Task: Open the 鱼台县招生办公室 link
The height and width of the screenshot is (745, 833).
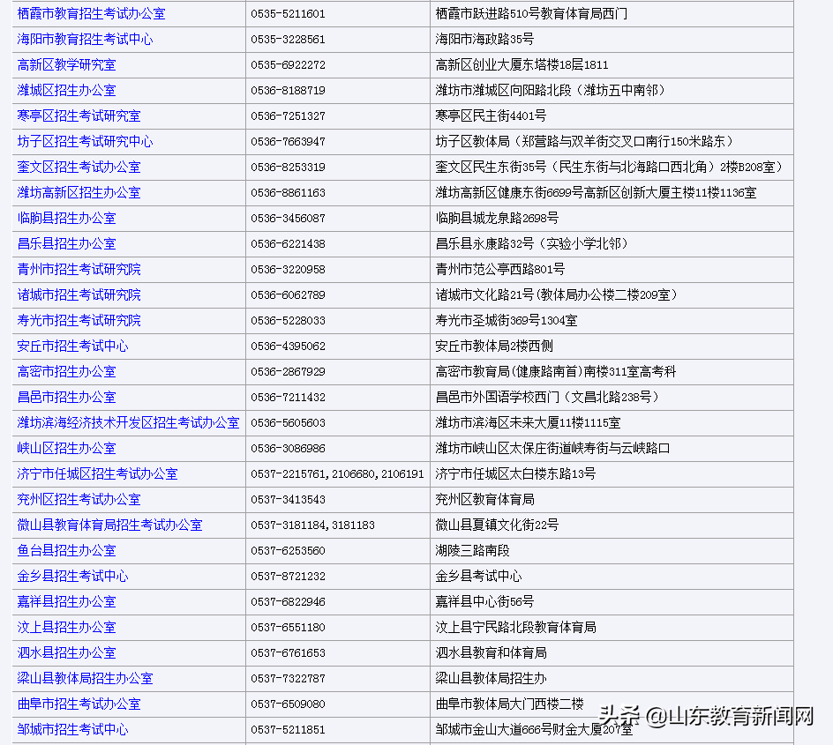Action: pos(66,550)
